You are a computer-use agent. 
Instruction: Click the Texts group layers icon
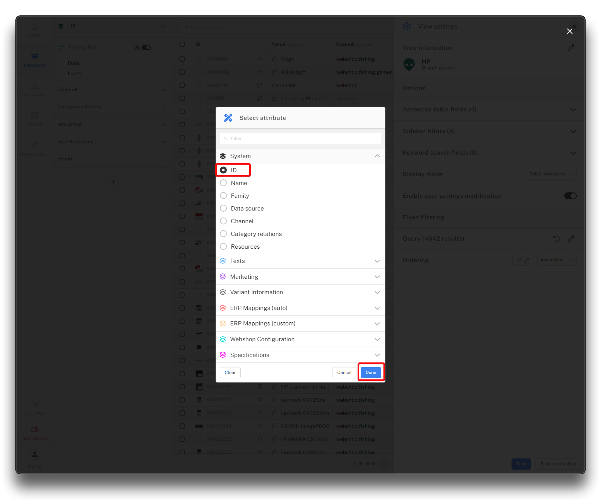[223, 261]
